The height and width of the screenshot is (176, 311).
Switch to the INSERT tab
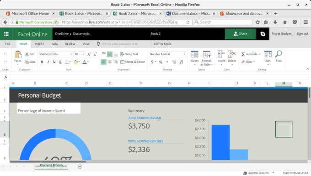39,44
